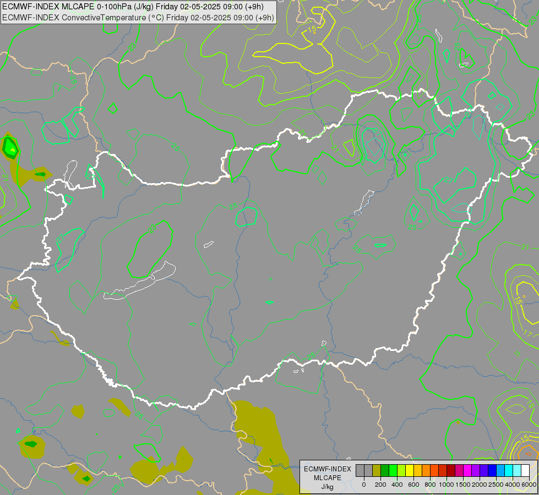Select the dark green legend swatch
539x495 pixels.
click(385, 471)
